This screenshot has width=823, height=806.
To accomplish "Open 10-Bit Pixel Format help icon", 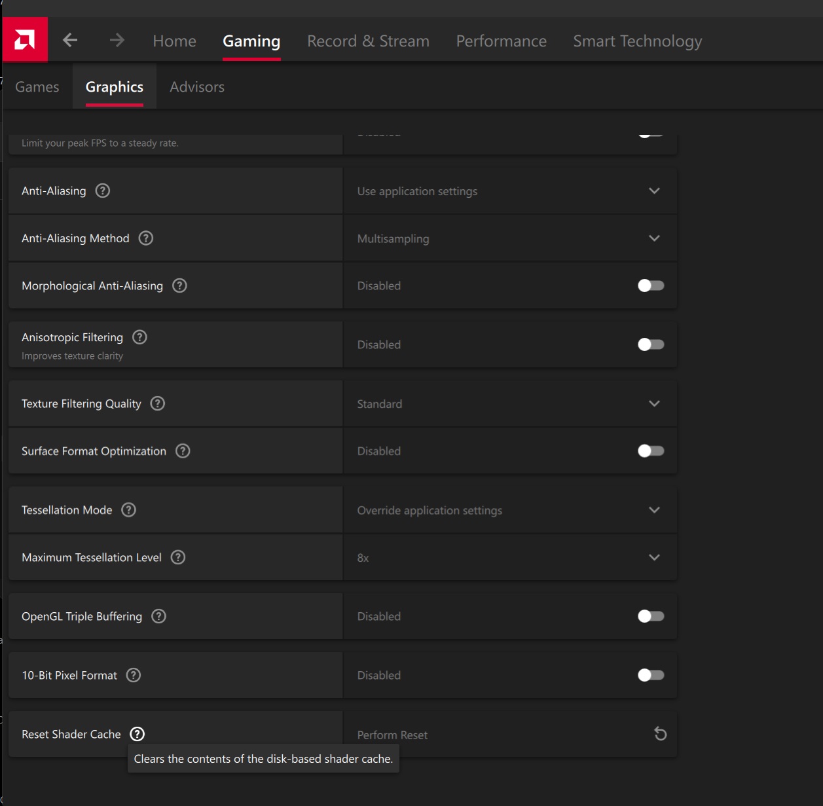I will [134, 675].
